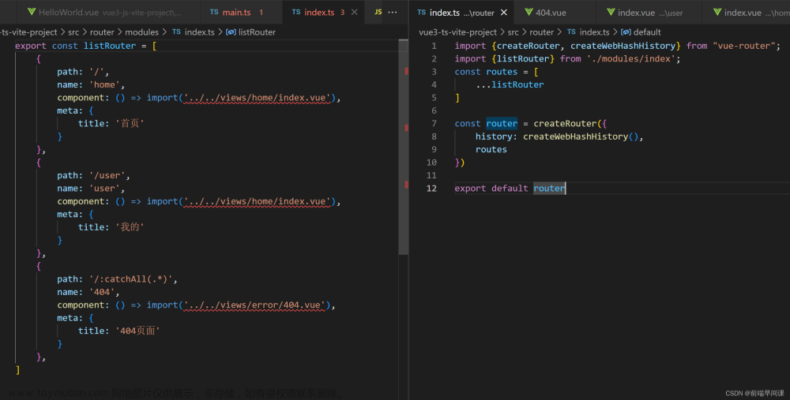The width and height of the screenshot is (790, 400).
Task: Click the name: 'home' line
Action: click(91, 84)
